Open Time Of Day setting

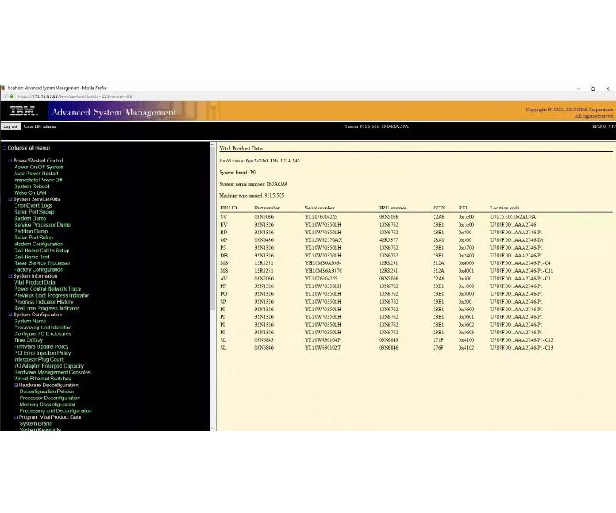(28, 340)
